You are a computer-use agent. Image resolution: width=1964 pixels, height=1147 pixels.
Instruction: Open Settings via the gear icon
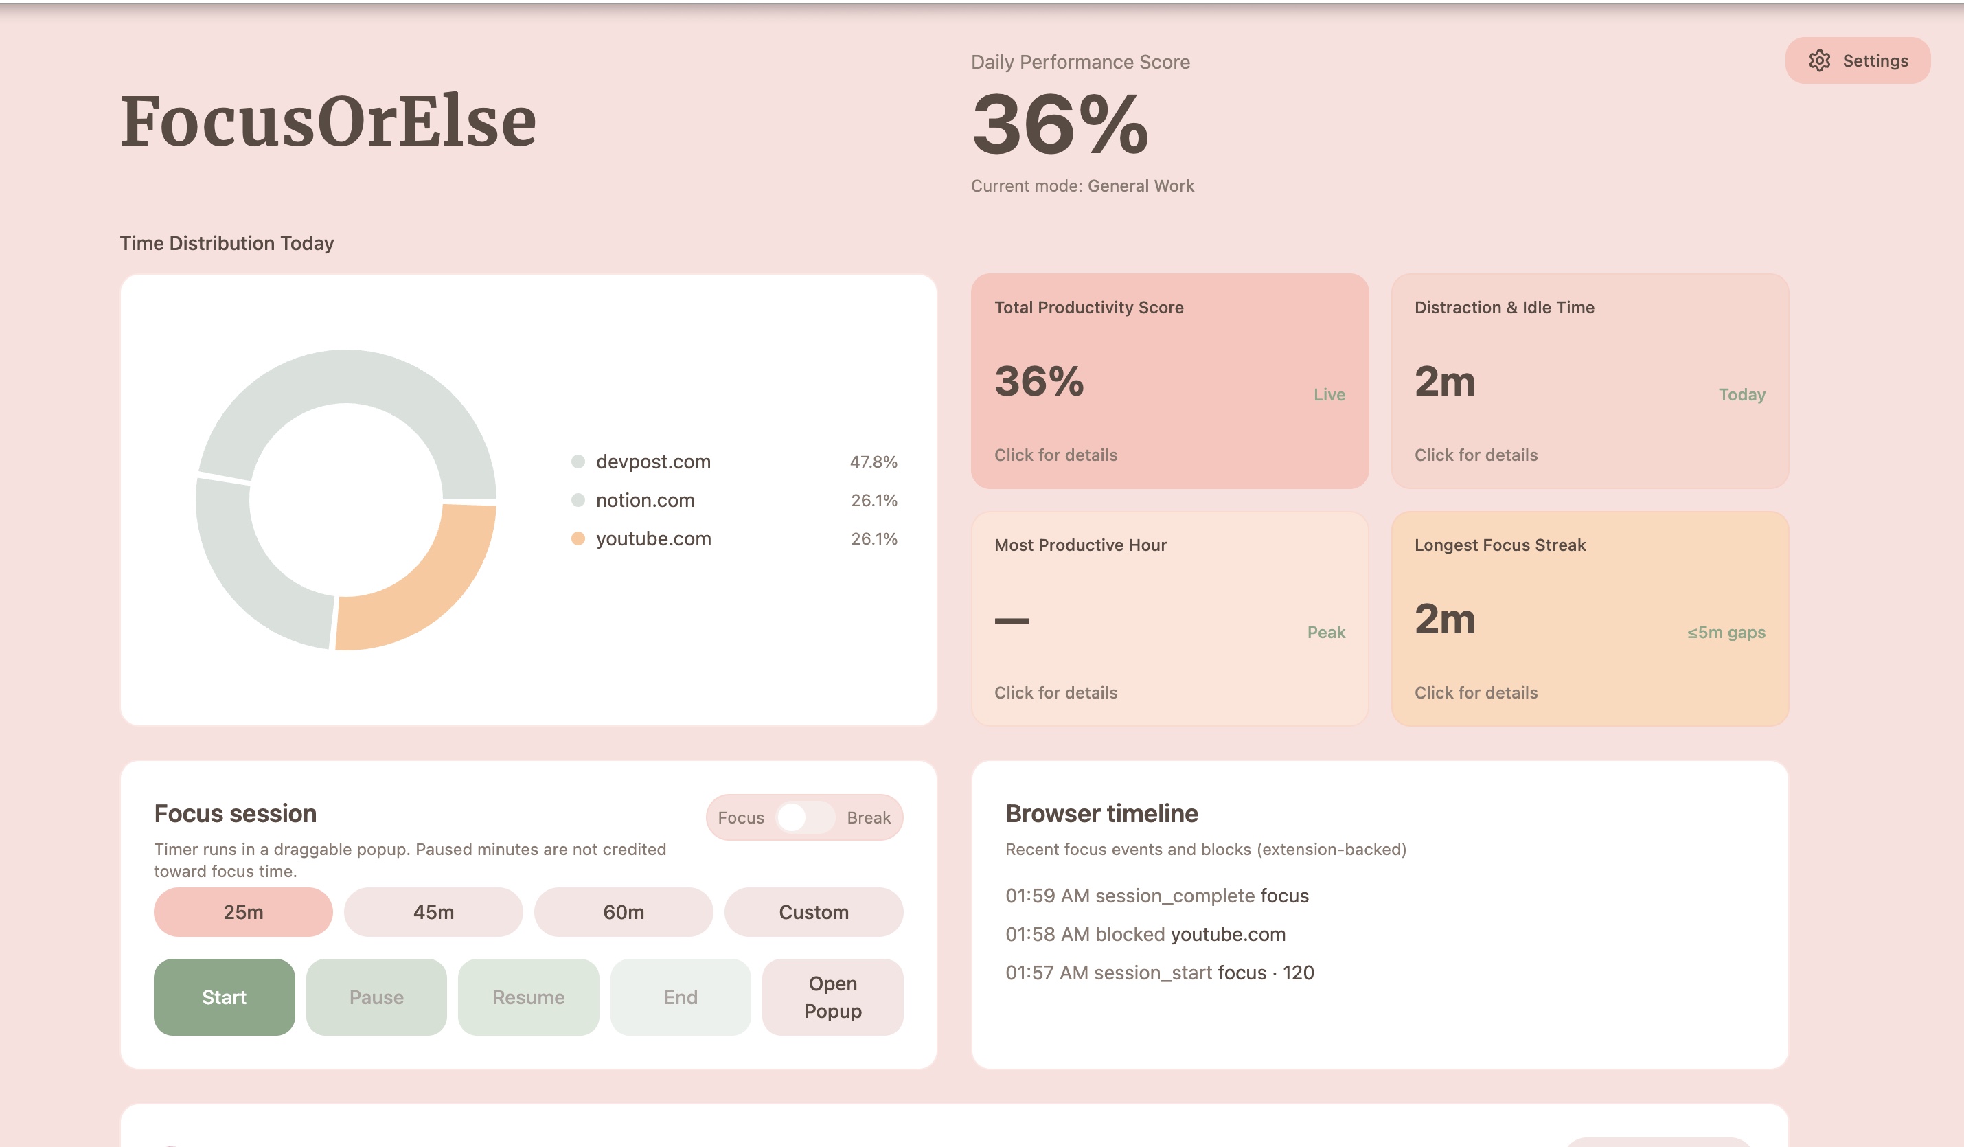[x=1819, y=61]
